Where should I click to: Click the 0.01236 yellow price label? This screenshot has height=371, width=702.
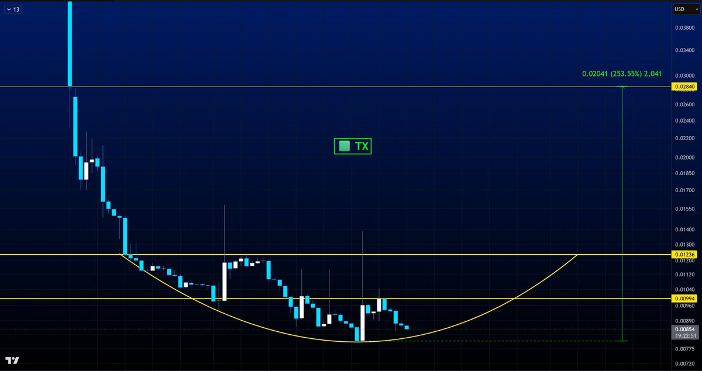pos(684,255)
